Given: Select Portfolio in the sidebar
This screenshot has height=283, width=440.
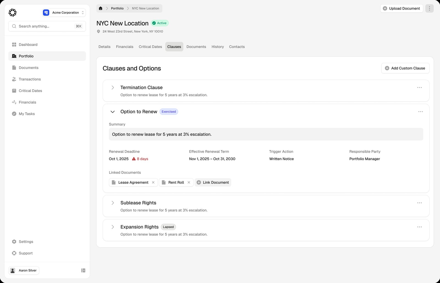Looking at the screenshot, I should pyautogui.click(x=47, y=56).
